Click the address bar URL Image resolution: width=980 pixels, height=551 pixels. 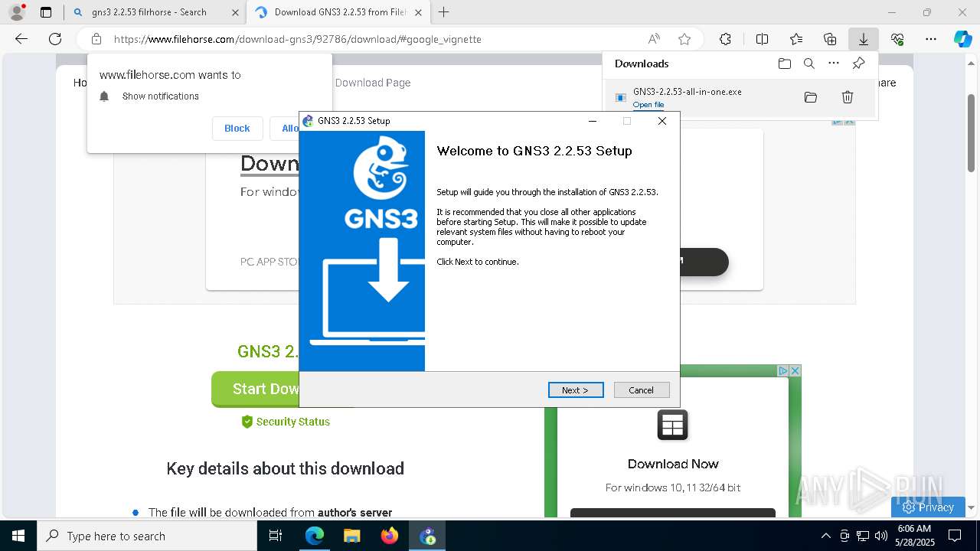click(297, 39)
